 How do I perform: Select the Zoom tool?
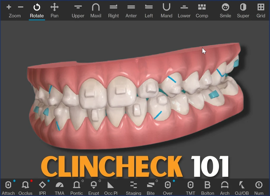(15, 10)
